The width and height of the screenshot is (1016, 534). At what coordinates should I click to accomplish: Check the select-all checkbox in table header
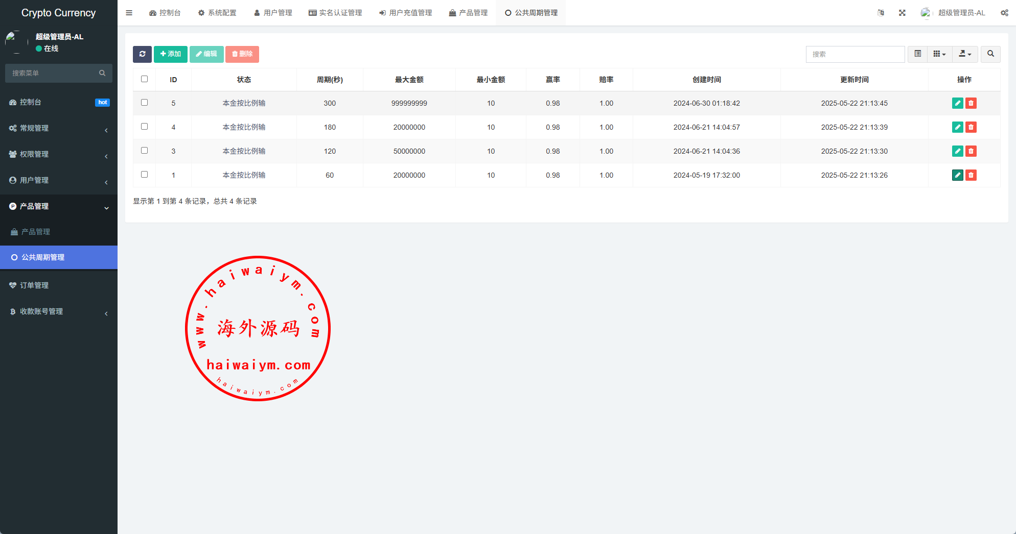click(144, 79)
